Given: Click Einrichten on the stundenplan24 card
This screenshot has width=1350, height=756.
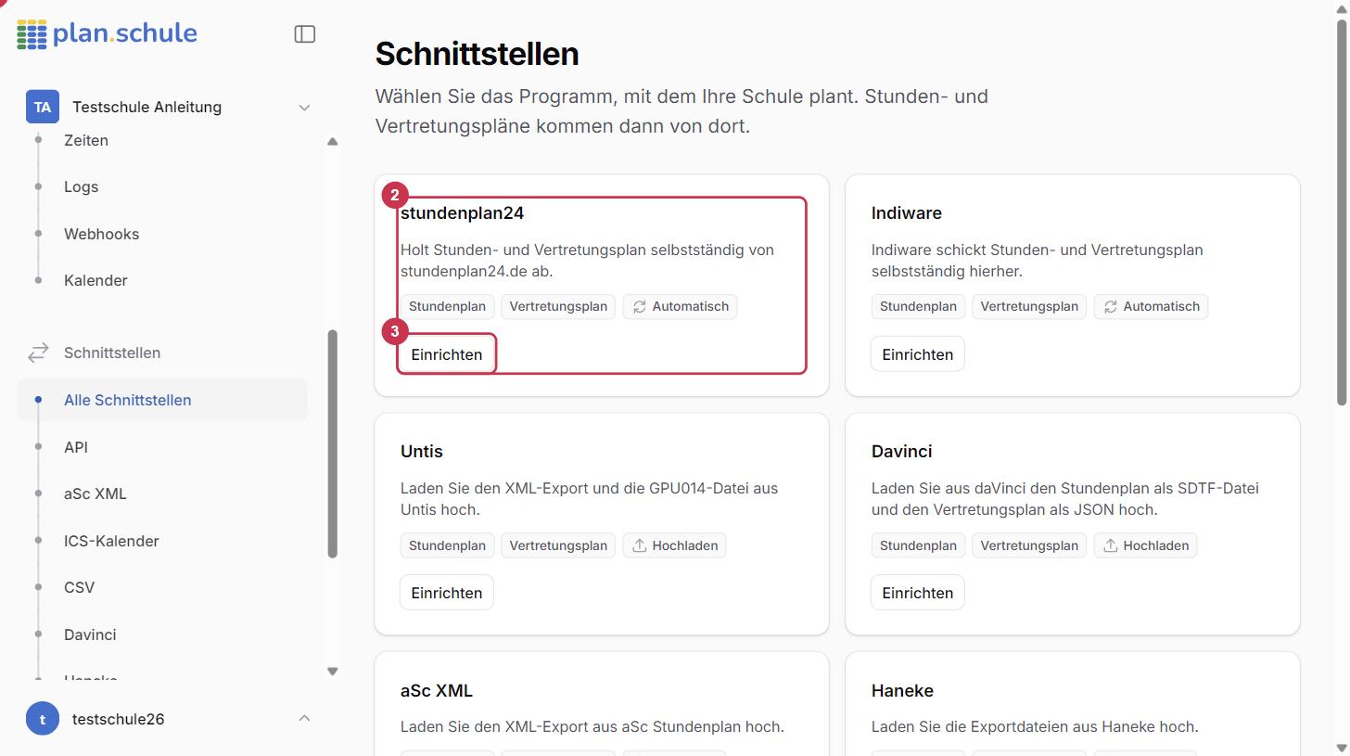Looking at the screenshot, I should click(x=447, y=354).
